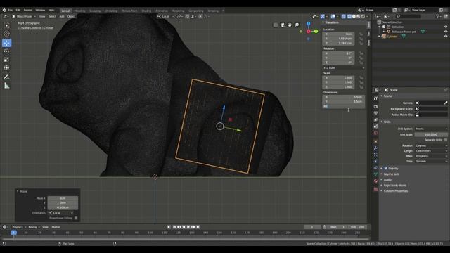Open the World properties tab

click(375, 133)
